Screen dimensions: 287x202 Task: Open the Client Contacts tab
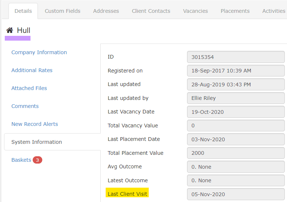151,11
